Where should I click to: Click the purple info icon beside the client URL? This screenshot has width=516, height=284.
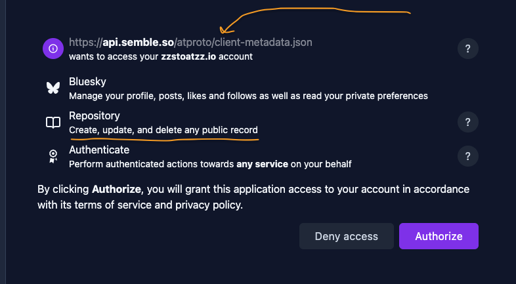pos(53,49)
